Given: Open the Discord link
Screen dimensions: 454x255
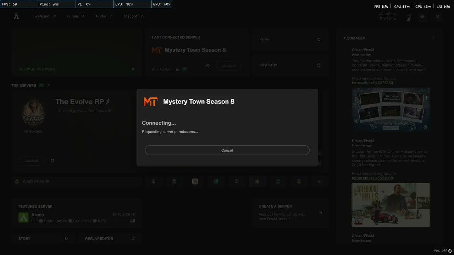Looking at the screenshot, I should (134, 16).
